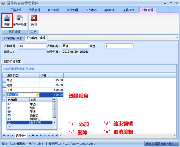Add a record with the plus button

point(41,135)
